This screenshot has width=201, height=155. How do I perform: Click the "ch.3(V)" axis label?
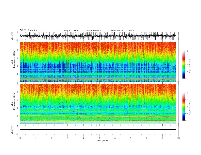coord(12,130)
